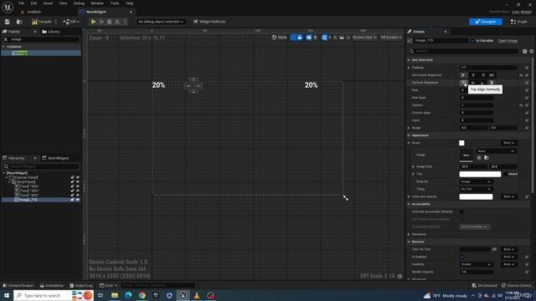Select center horizontal alignment icon

[473, 75]
